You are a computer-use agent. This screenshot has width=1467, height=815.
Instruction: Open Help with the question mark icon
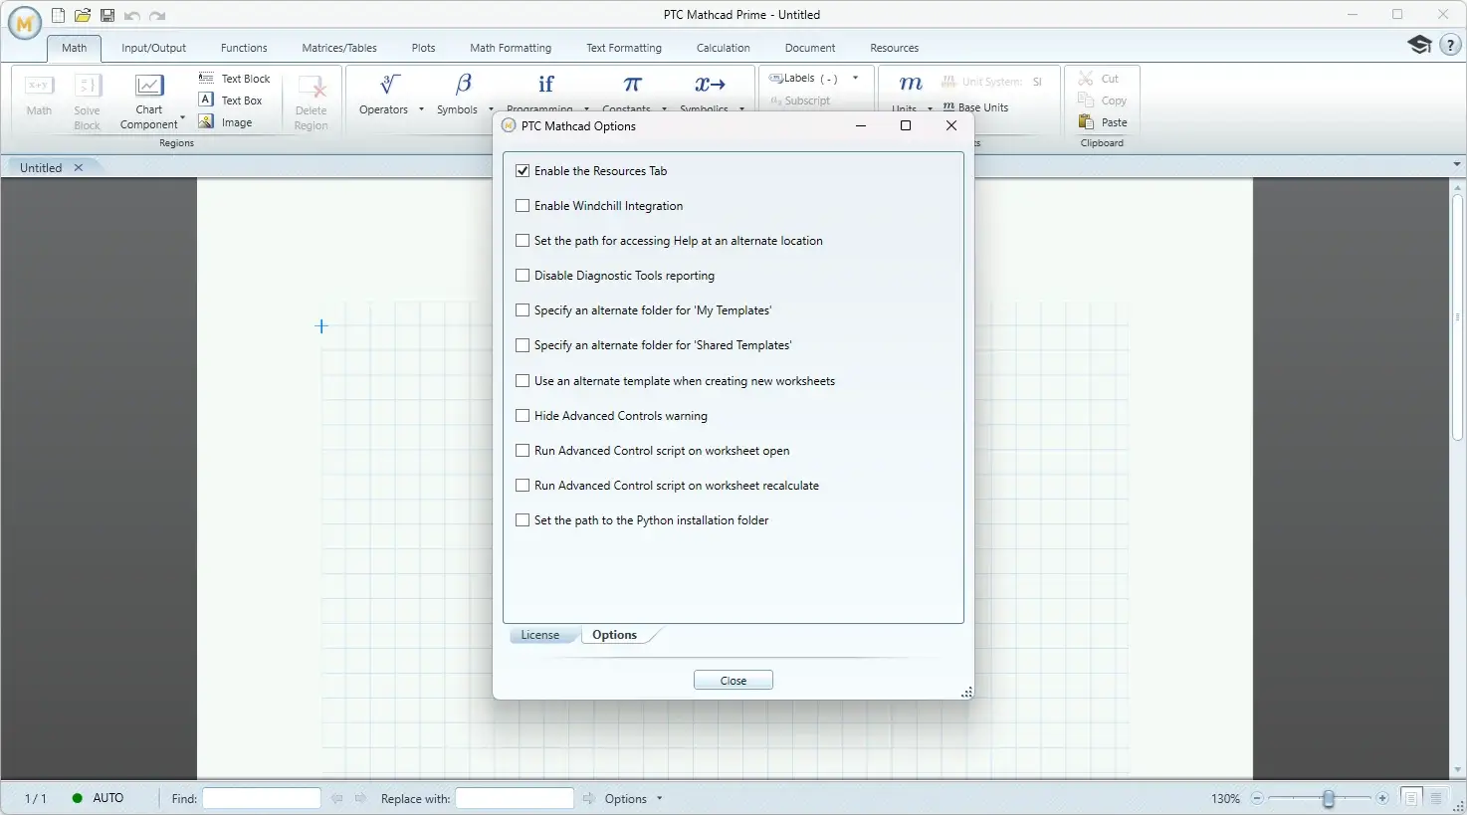pyautogui.click(x=1450, y=45)
